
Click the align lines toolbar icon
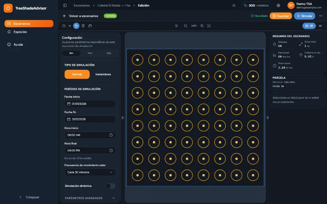[x=177, y=26]
